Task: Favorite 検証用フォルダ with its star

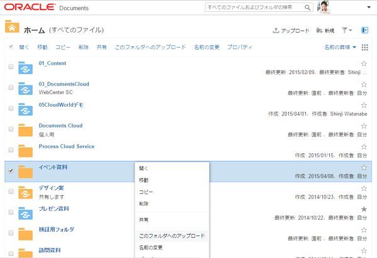Action: (x=364, y=230)
